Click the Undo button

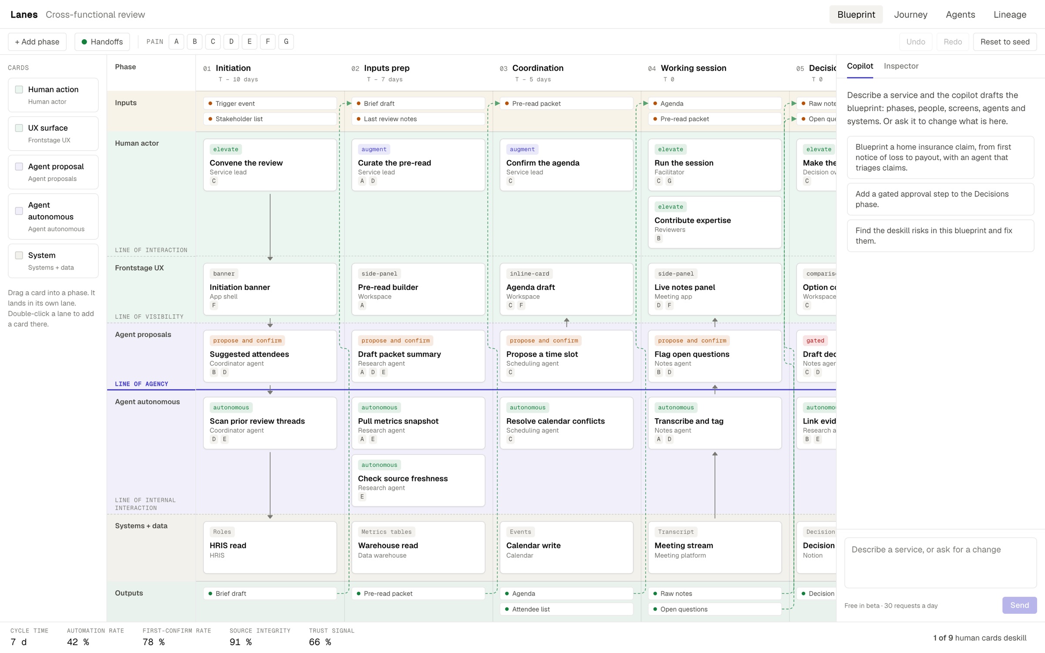pyautogui.click(x=916, y=42)
